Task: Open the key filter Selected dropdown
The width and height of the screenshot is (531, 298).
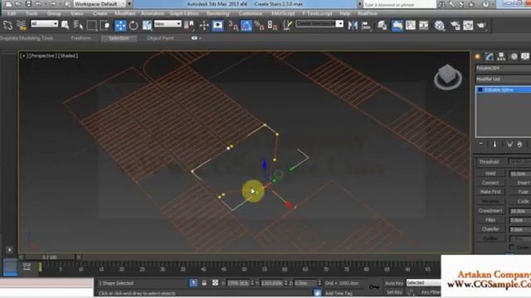Action: [x=424, y=282]
